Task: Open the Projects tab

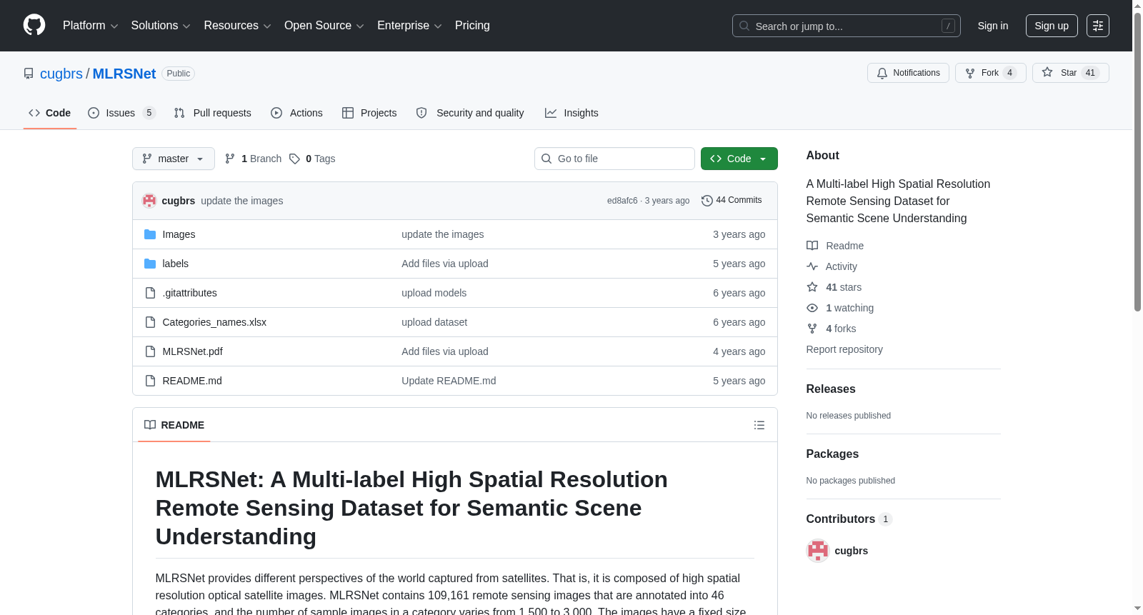Action: pos(369,113)
